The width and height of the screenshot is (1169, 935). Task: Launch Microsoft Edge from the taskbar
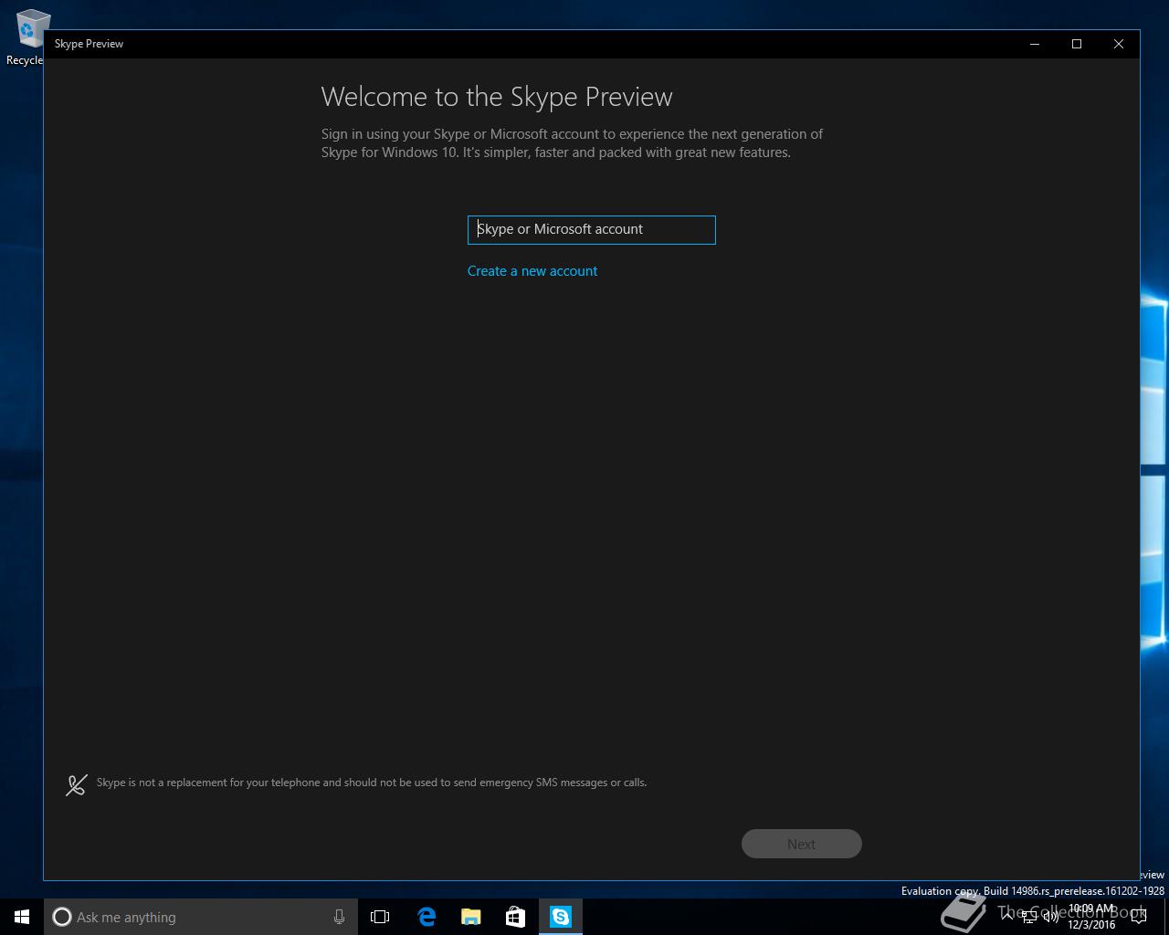[427, 917]
